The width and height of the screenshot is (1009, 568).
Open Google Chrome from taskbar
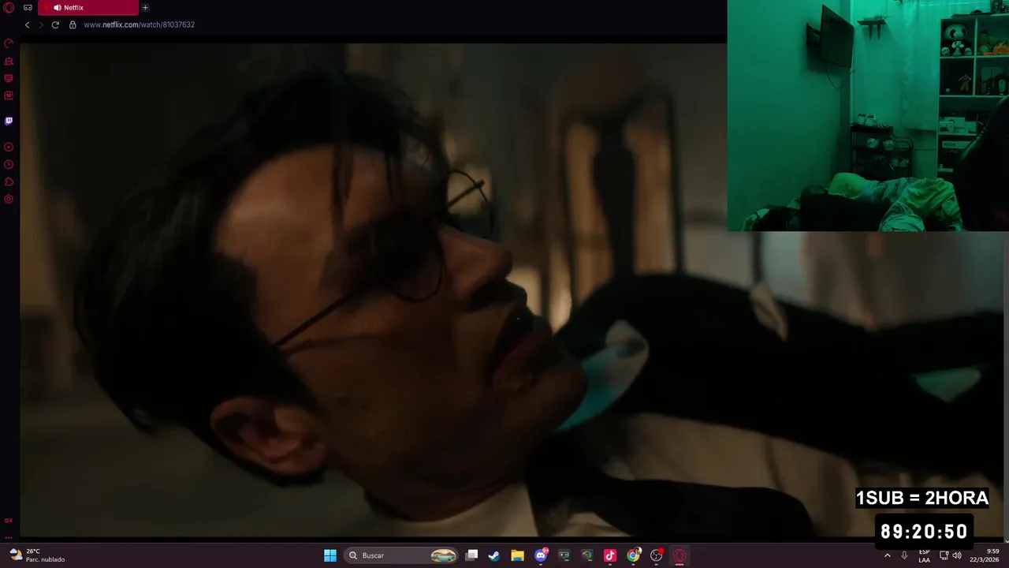click(x=633, y=555)
